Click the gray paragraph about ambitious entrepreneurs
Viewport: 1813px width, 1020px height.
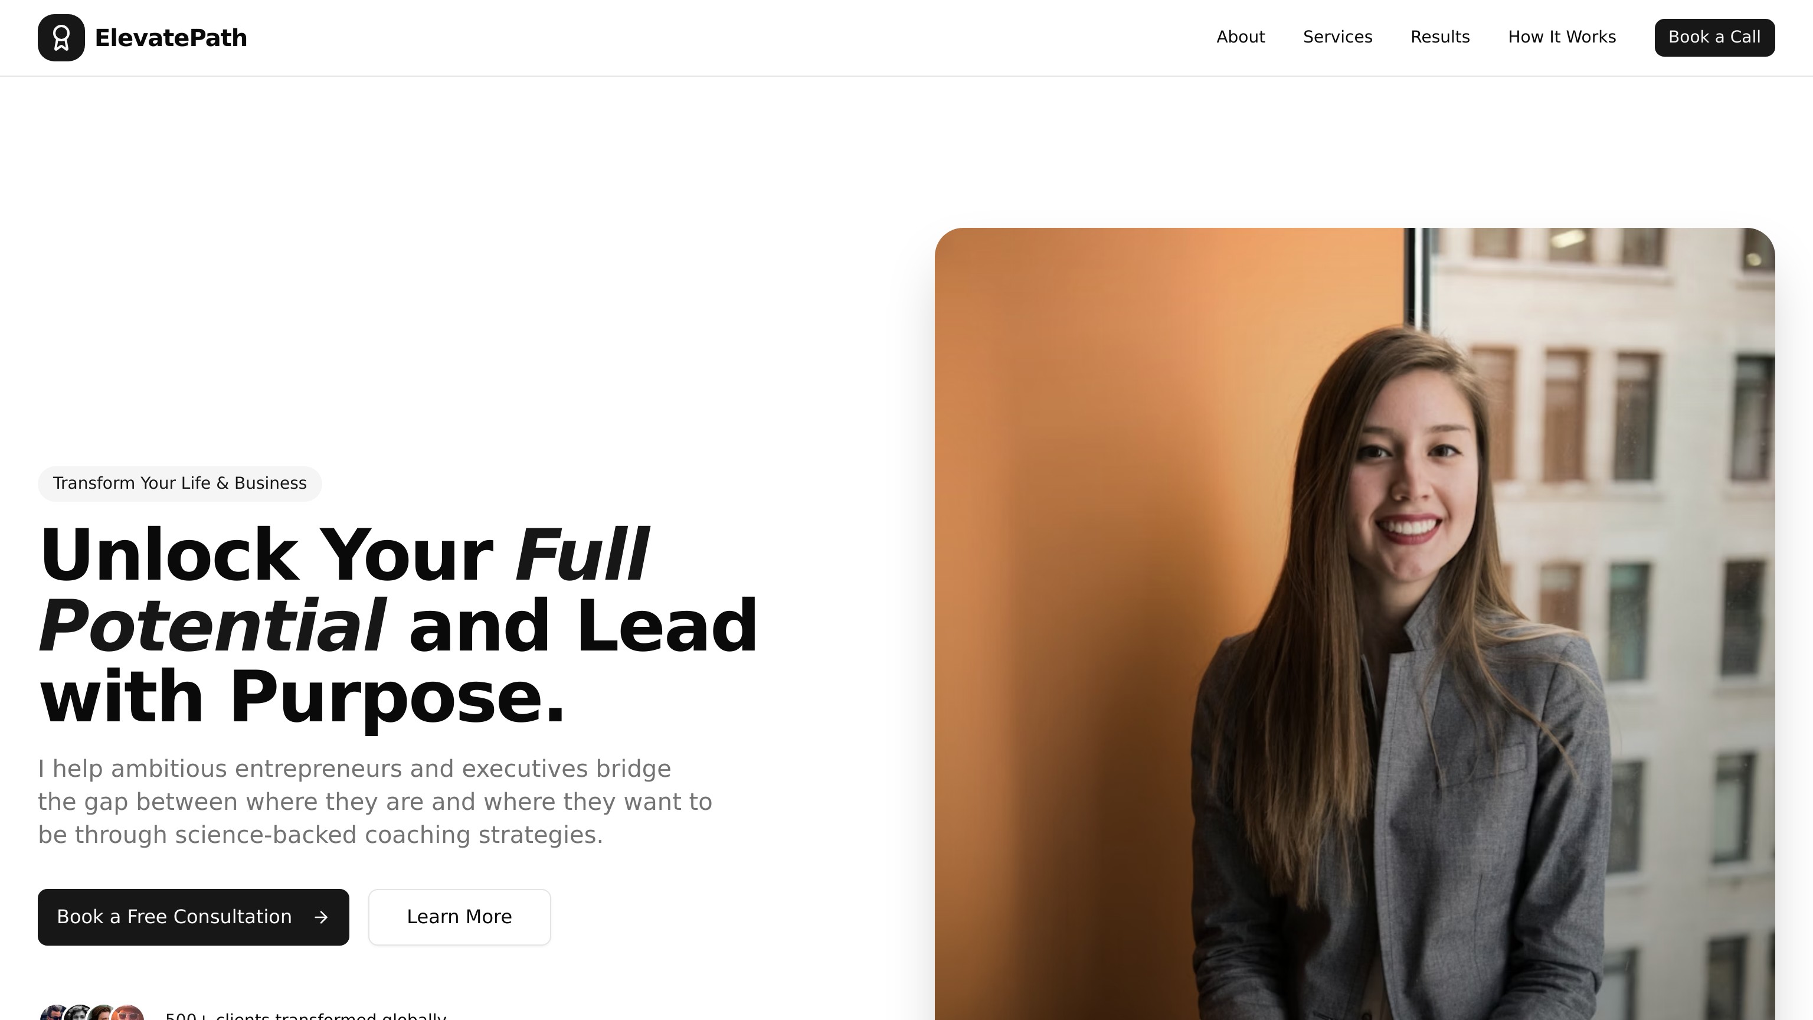[x=375, y=802]
